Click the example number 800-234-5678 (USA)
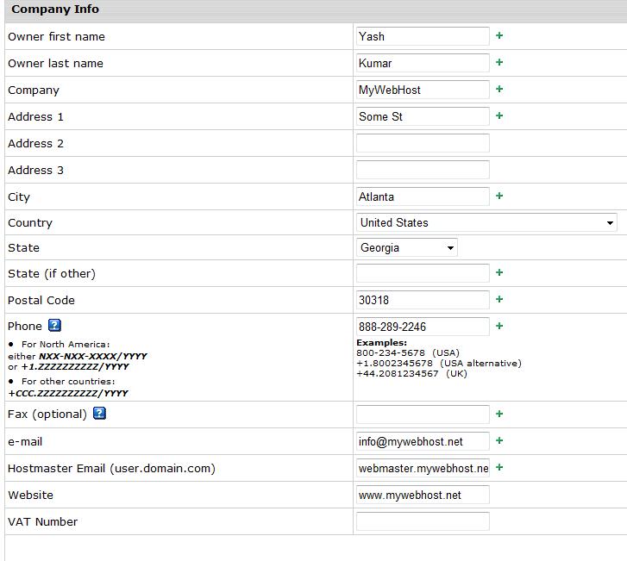This screenshot has height=561, width=627. pyautogui.click(x=408, y=352)
